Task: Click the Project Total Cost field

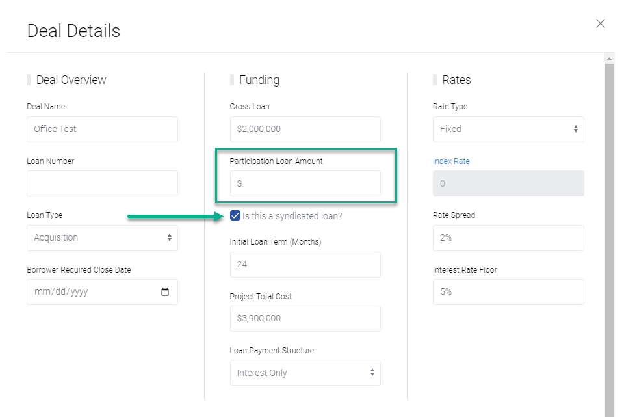Action: click(305, 319)
